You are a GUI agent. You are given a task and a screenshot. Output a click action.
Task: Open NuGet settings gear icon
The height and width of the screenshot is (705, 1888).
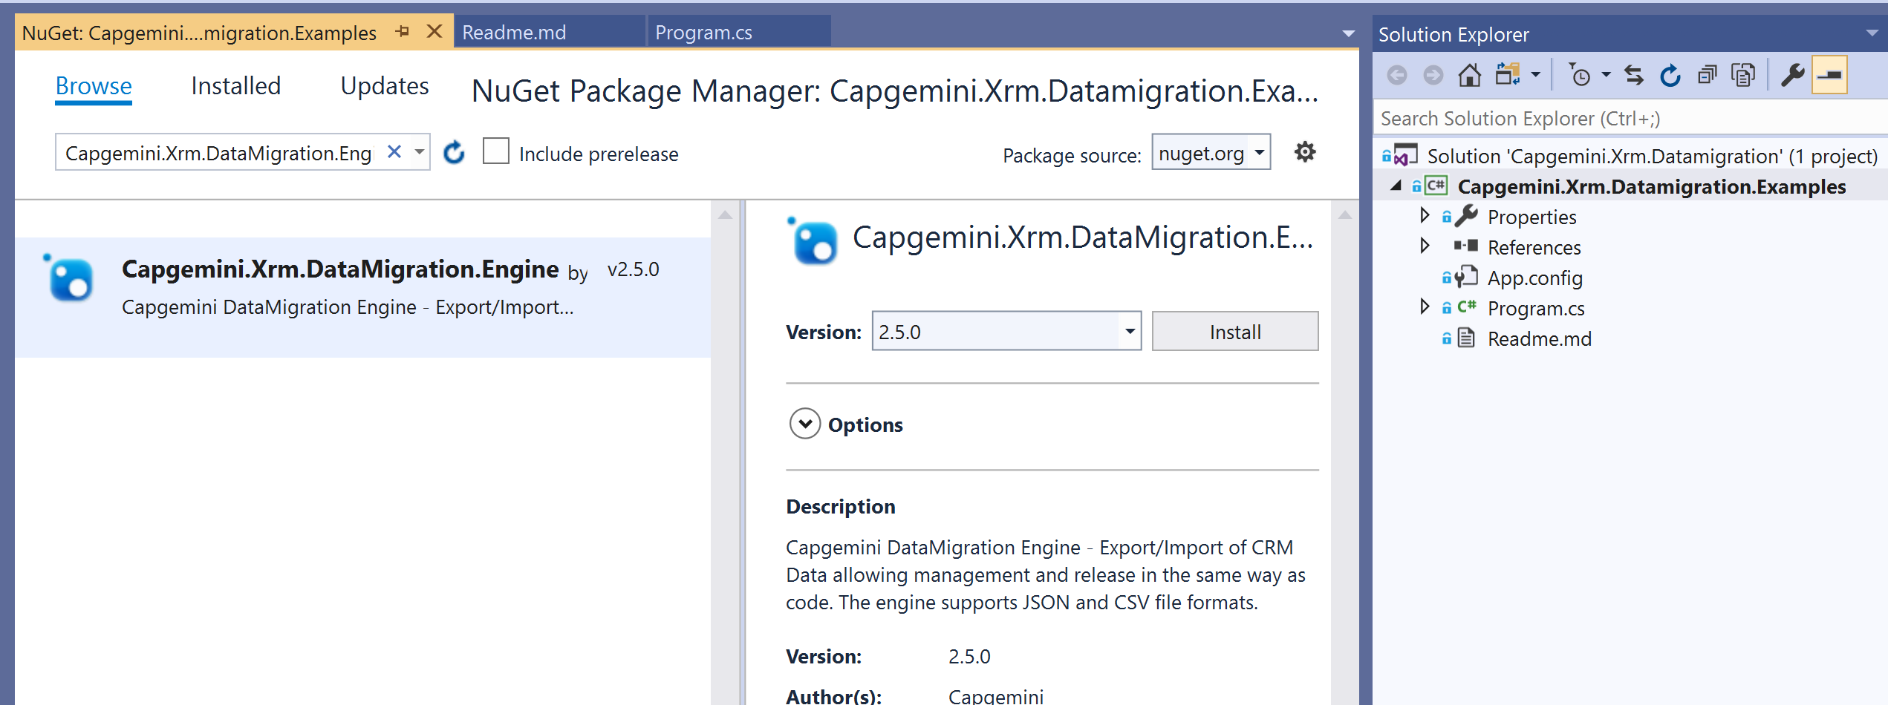1305,152
